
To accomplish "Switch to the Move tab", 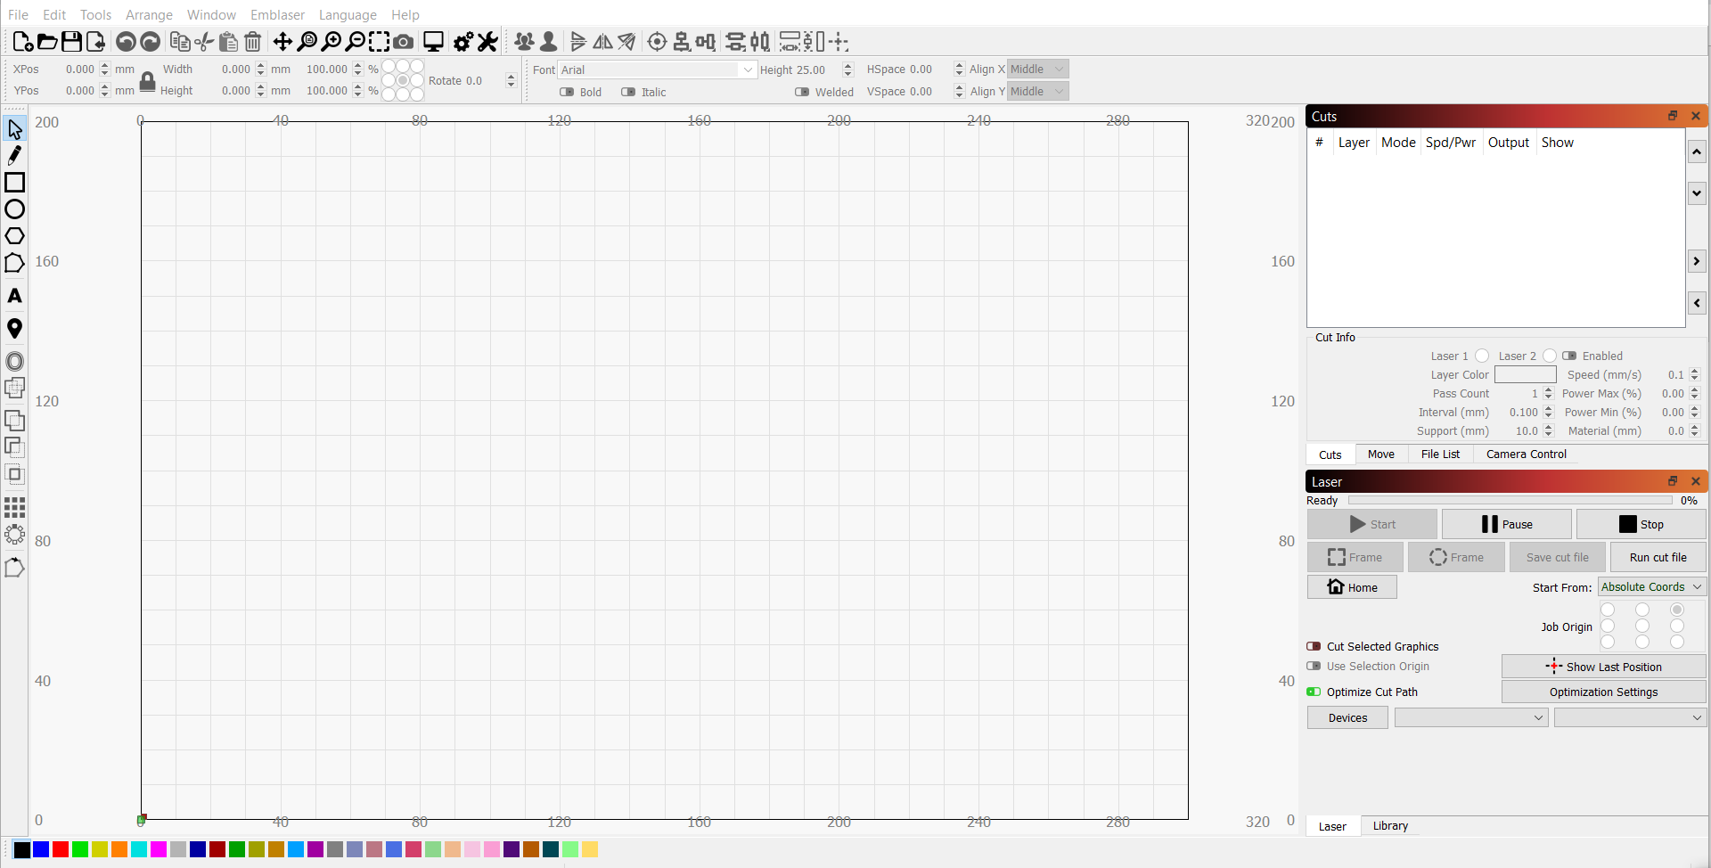I will coord(1380,454).
